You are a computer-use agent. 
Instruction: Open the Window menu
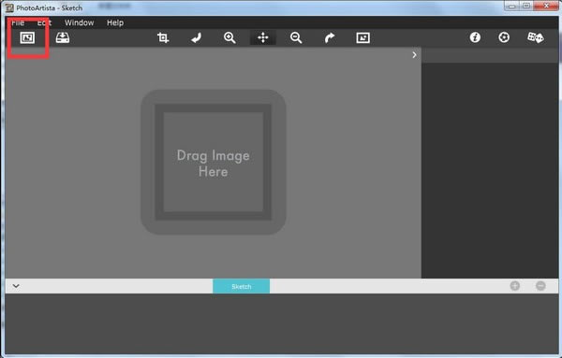point(80,22)
